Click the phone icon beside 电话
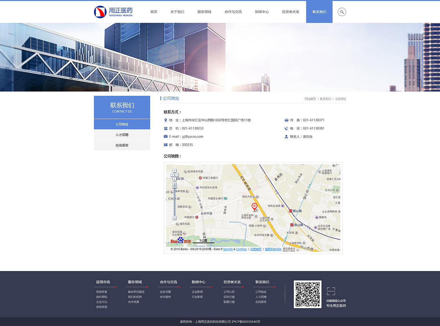The width and height of the screenshot is (440, 326). click(x=286, y=128)
